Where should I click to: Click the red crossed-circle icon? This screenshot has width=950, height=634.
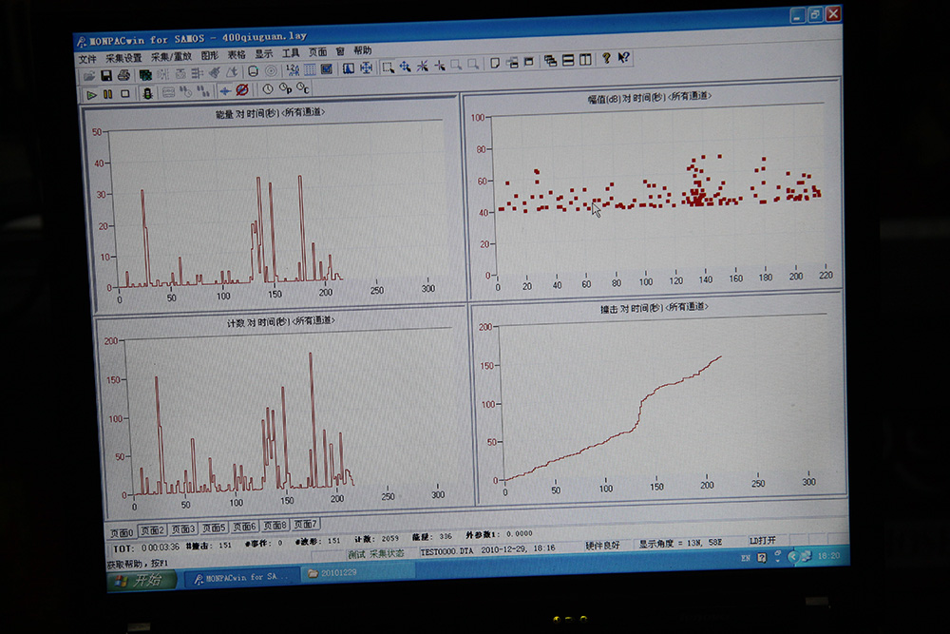click(x=241, y=90)
